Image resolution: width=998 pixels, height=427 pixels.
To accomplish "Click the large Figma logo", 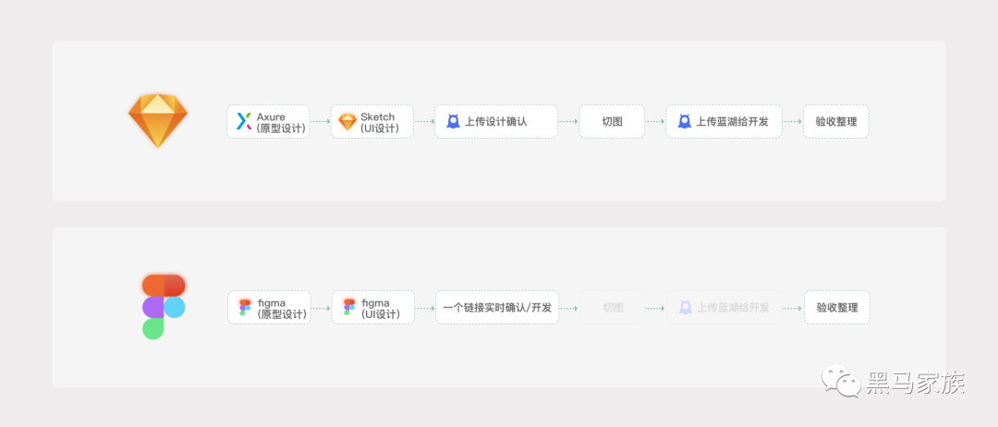I will (x=164, y=307).
